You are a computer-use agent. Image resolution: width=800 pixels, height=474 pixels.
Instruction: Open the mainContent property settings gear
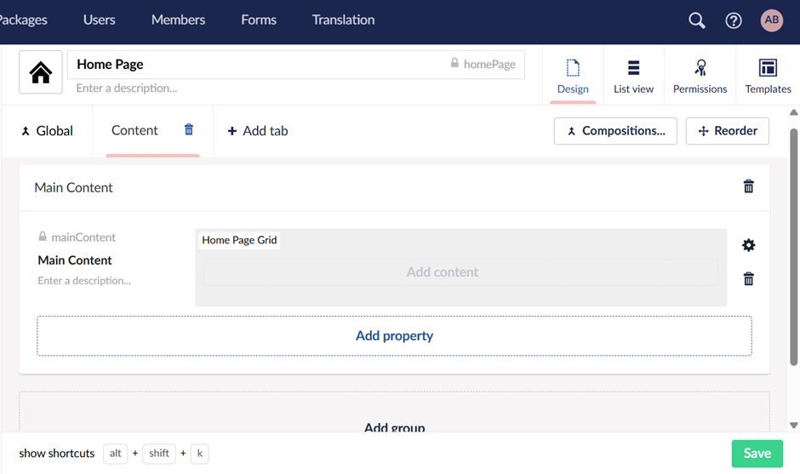[748, 245]
